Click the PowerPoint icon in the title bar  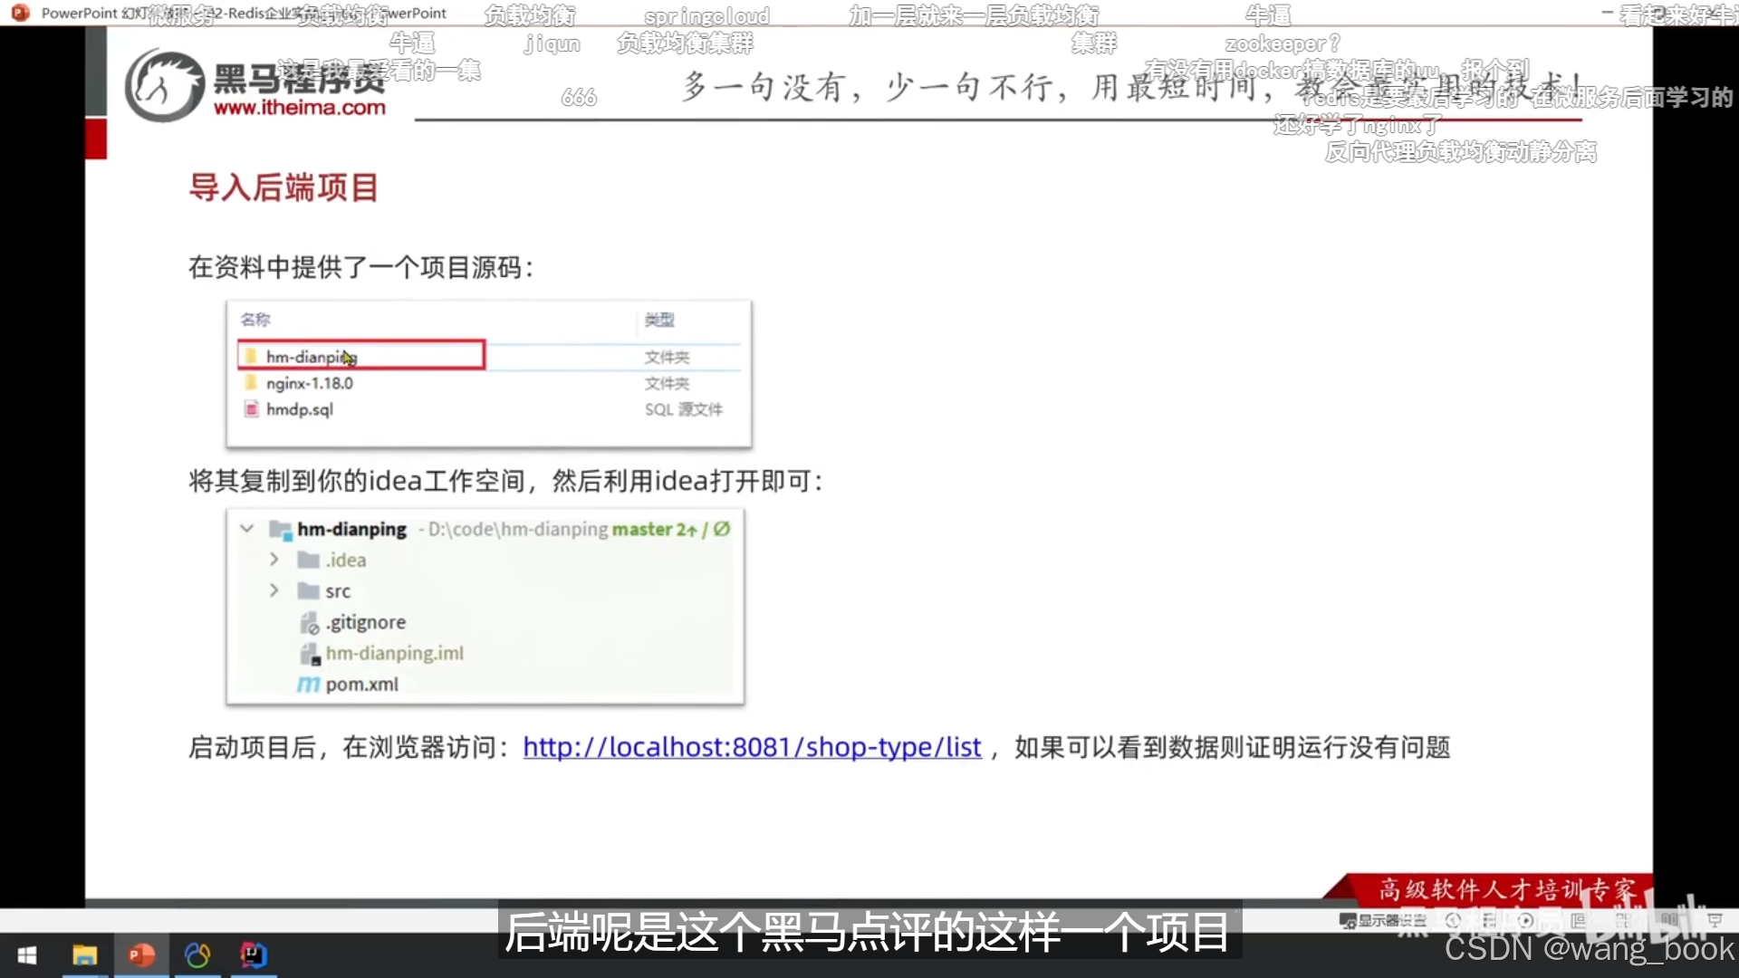(18, 14)
